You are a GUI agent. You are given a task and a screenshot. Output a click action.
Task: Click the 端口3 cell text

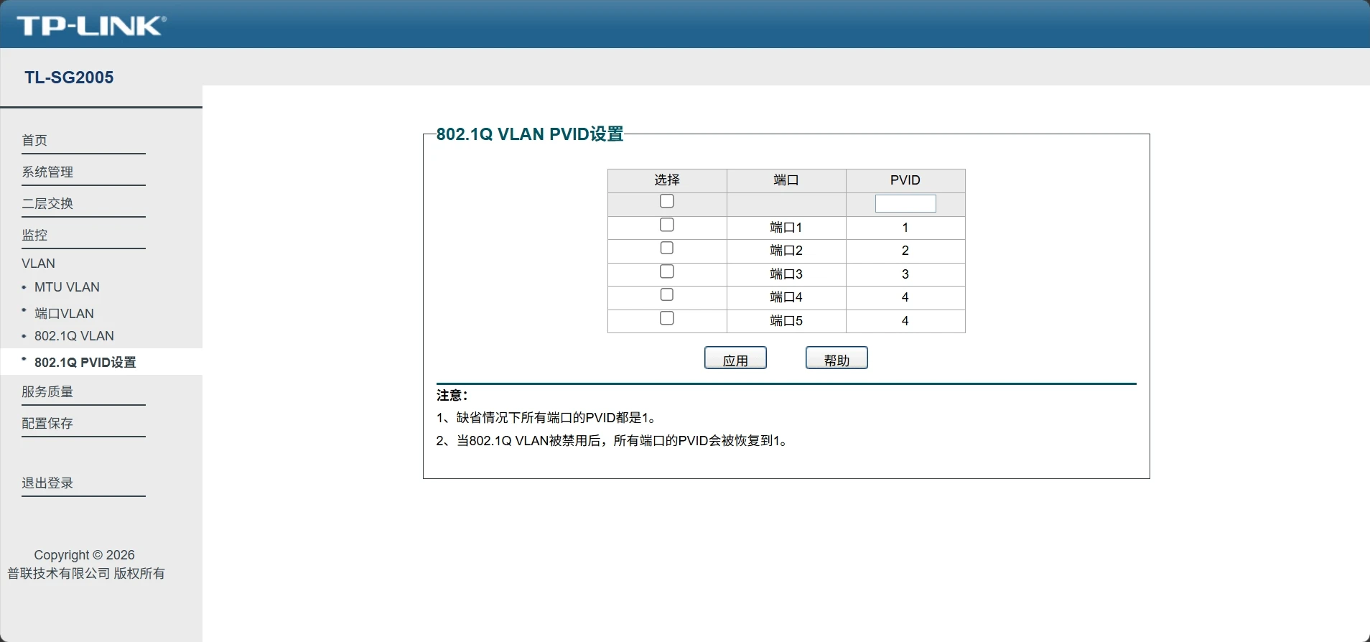tap(786, 274)
